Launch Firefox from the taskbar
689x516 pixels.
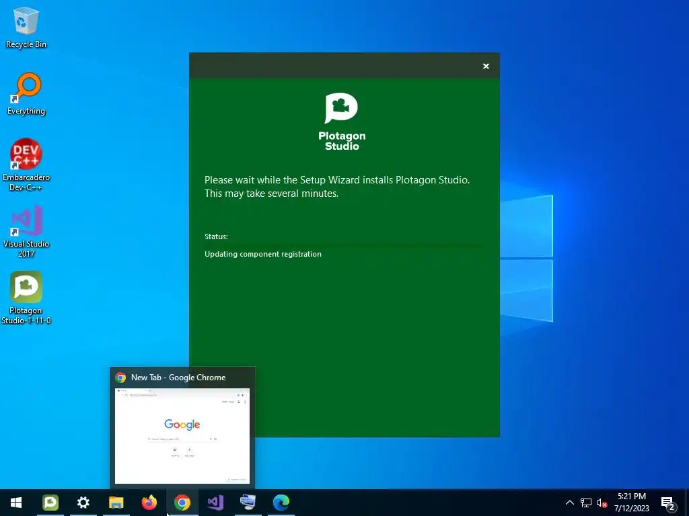(x=149, y=503)
